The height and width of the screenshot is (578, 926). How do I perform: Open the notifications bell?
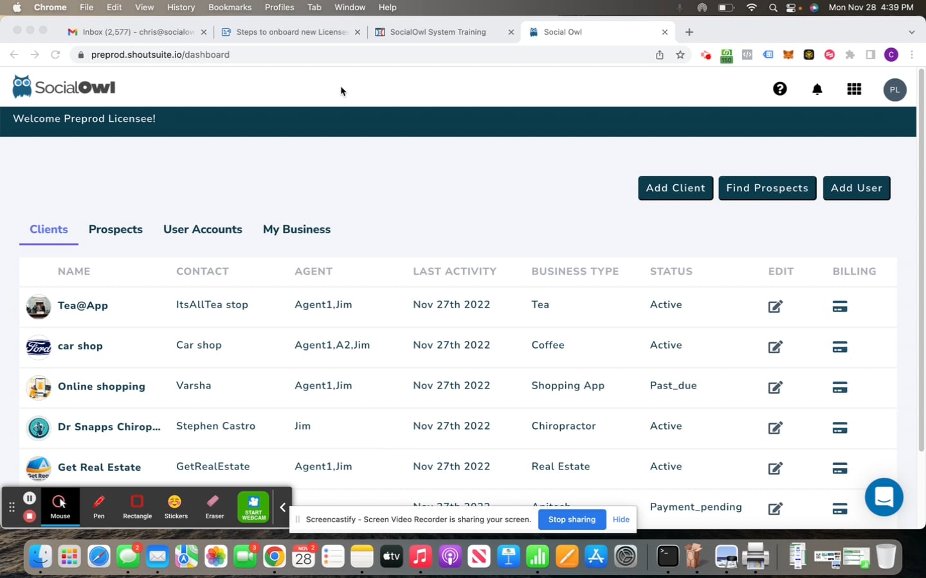coord(817,89)
